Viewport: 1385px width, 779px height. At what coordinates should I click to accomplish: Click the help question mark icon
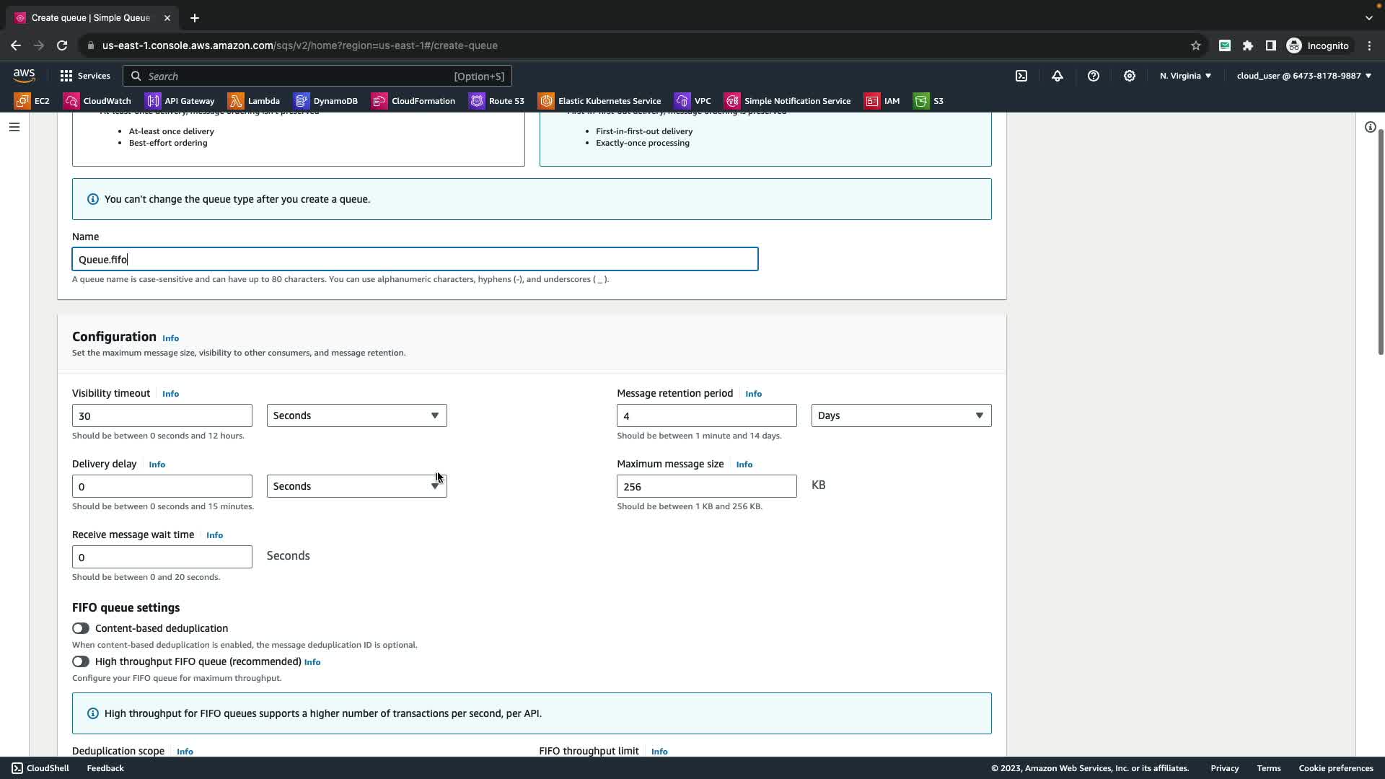point(1094,76)
